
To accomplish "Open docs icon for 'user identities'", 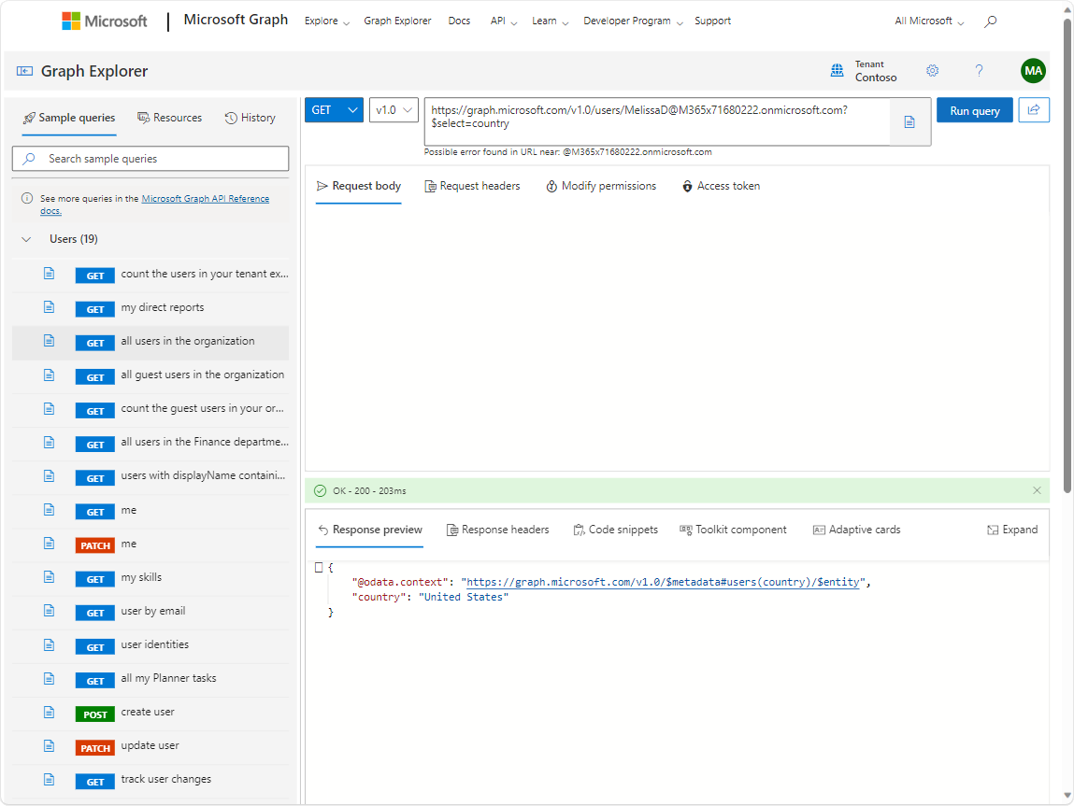I will pyautogui.click(x=50, y=644).
